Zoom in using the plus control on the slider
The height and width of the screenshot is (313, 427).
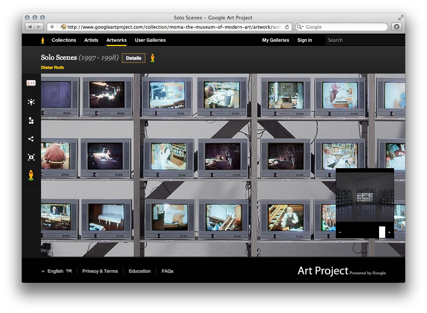(389, 232)
